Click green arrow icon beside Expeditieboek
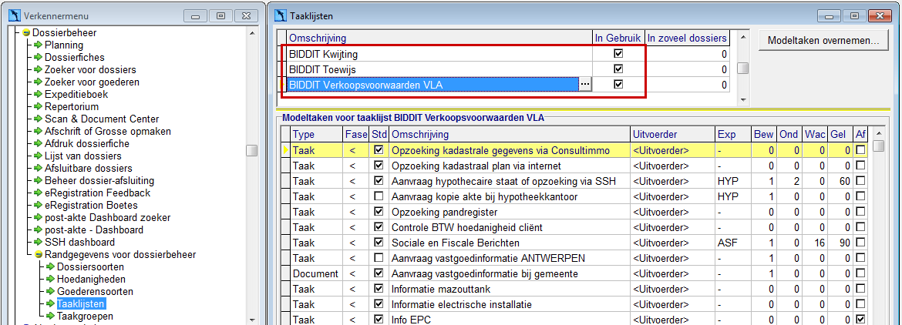 click(x=38, y=94)
